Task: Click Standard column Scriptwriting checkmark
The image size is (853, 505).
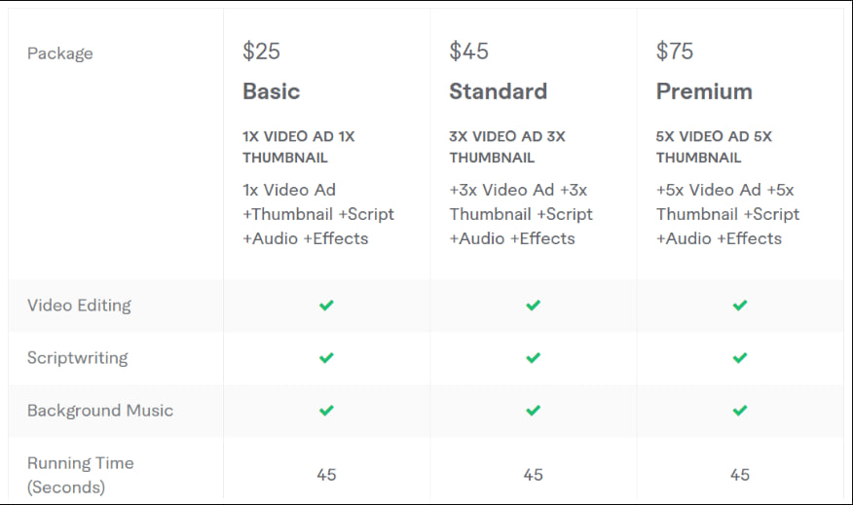Action: pyautogui.click(x=533, y=358)
